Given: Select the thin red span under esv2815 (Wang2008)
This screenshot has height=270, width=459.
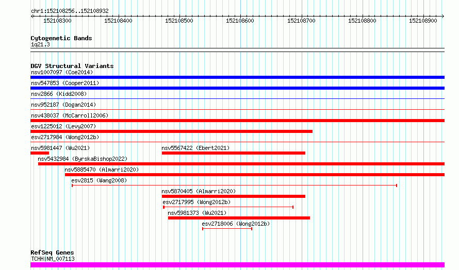Looking at the screenshot, I should point(235,185).
